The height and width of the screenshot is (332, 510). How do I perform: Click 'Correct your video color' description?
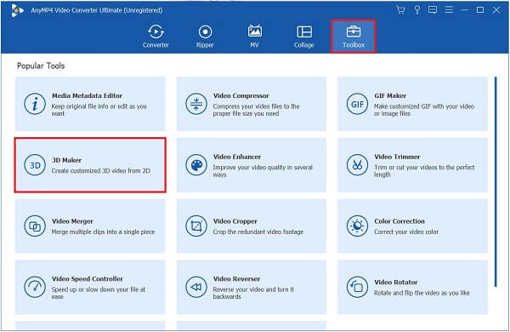pos(406,232)
